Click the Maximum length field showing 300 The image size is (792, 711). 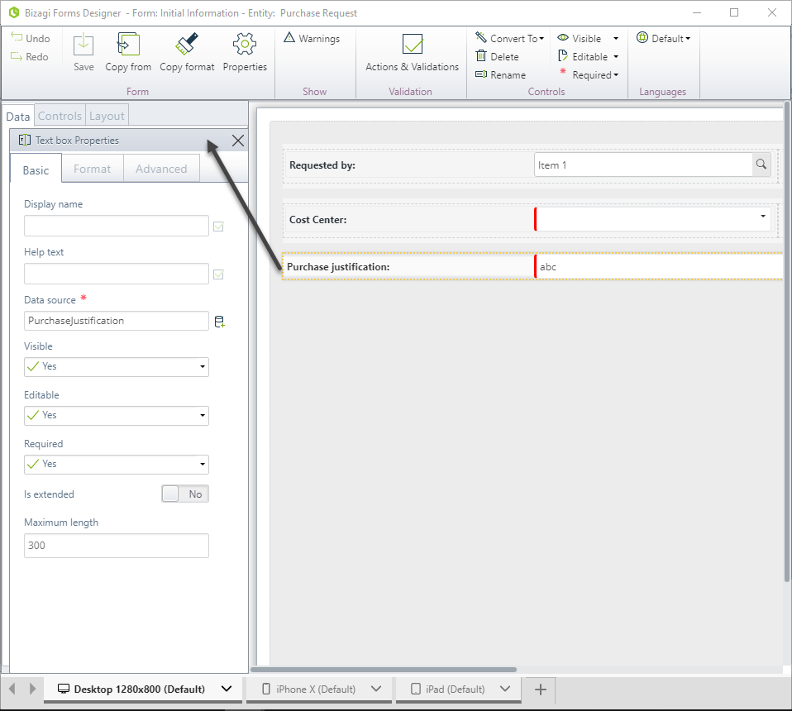point(117,546)
